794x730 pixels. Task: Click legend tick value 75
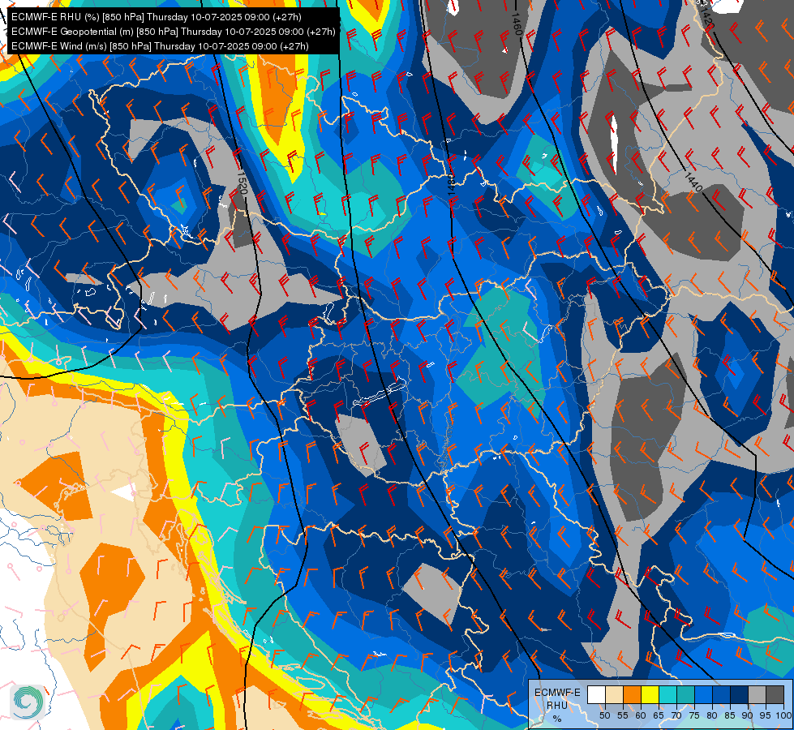tap(694, 715)
